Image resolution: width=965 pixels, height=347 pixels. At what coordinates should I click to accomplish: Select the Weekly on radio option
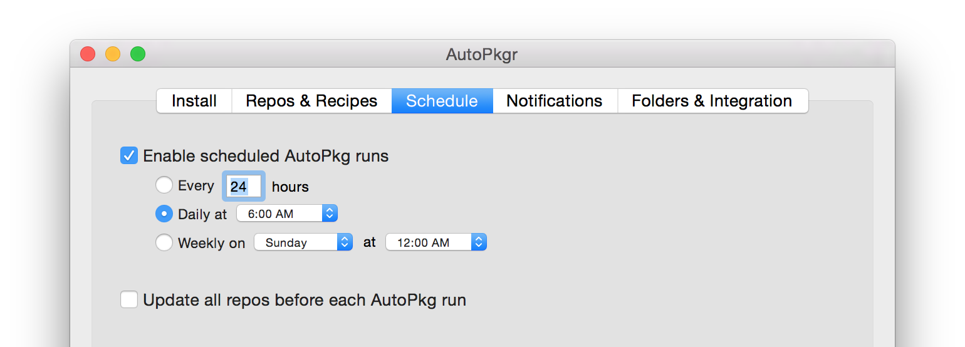[164, 242]
